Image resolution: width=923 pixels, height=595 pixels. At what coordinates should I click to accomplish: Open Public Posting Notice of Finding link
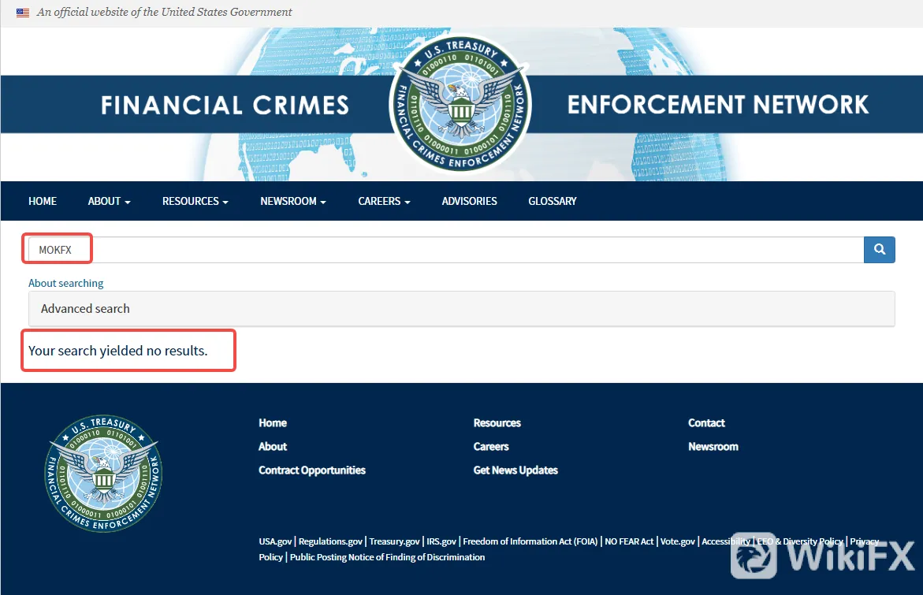(x=387, y=557)
